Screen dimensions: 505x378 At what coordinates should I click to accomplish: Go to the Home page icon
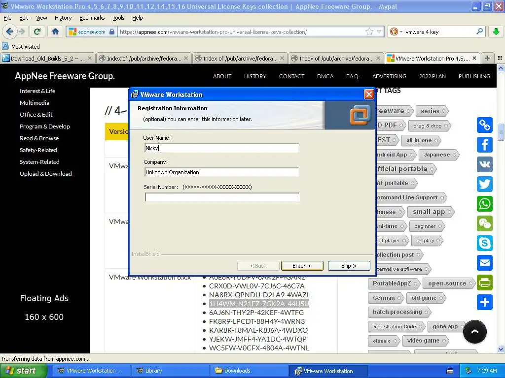pyautogui.click(x=55, y=31)
